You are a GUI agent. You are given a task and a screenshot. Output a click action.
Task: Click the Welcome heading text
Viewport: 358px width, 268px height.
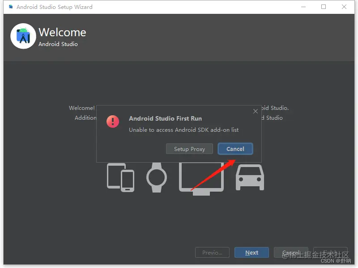pyautogui.click(x=62, y=32)
